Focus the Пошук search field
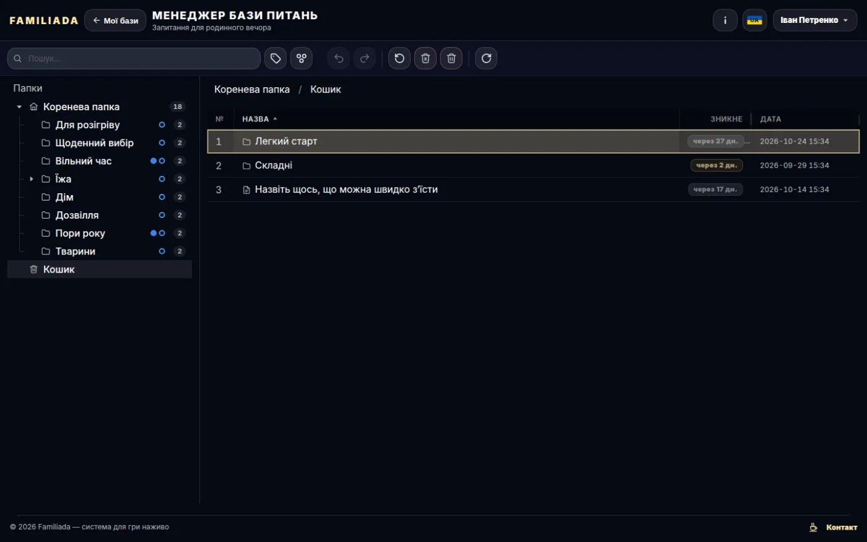867x542 pixels. [x=134, y=58]
